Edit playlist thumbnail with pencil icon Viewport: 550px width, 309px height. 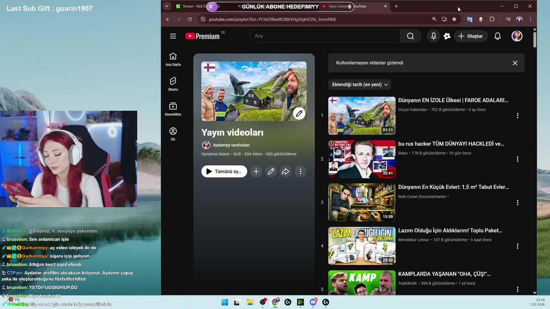coord(299,113)
